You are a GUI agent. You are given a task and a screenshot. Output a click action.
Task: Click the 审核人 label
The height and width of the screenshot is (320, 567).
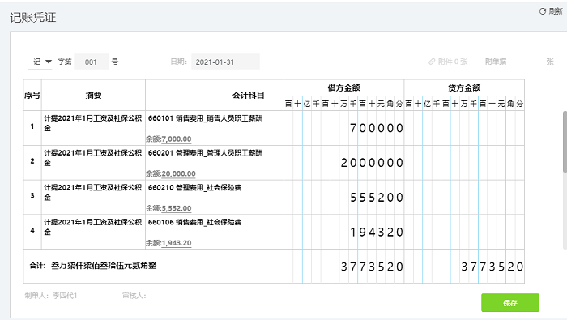tap(134, 296)
